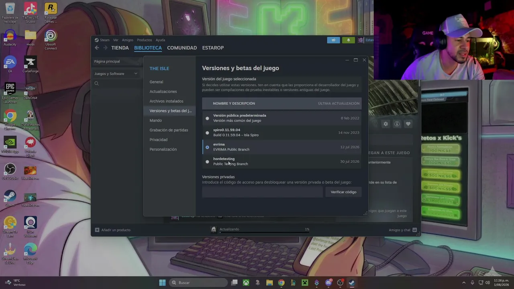Open Microsoft Edge desktop shortcut
The width and height of the screenshot is (514, 289).
pyautogui.click(x=30, y=254)
